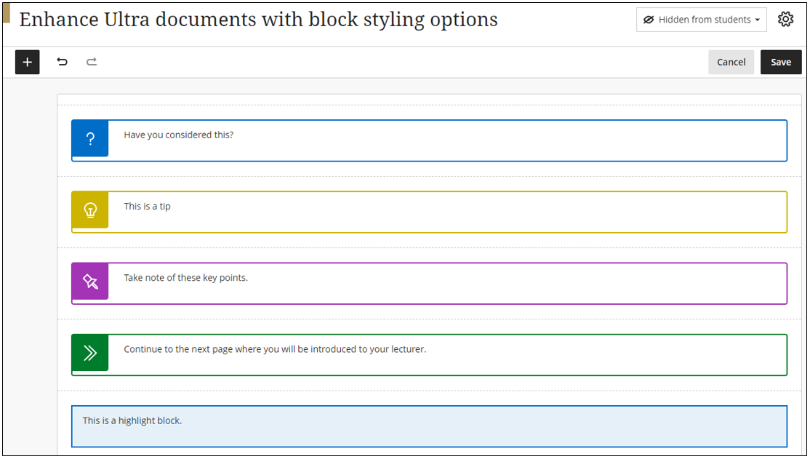This screenshot has height=459, width=810.
Task: Click the yellow lightbulb tip icon
Action: pyautogui.click(x=90, y=210)
